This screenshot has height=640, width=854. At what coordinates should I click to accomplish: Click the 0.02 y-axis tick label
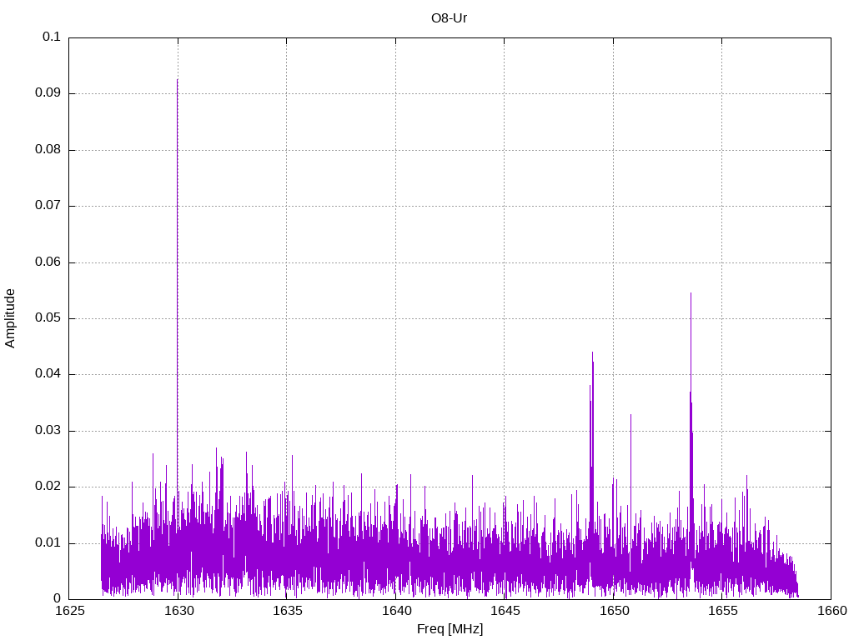pyautogui.click(x=48, y=487)
